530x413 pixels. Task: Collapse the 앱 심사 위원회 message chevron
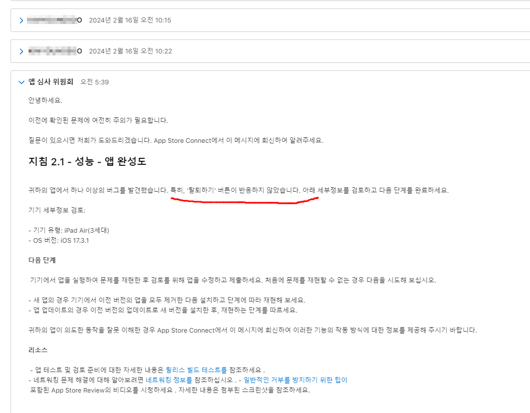tap(21, 82)
